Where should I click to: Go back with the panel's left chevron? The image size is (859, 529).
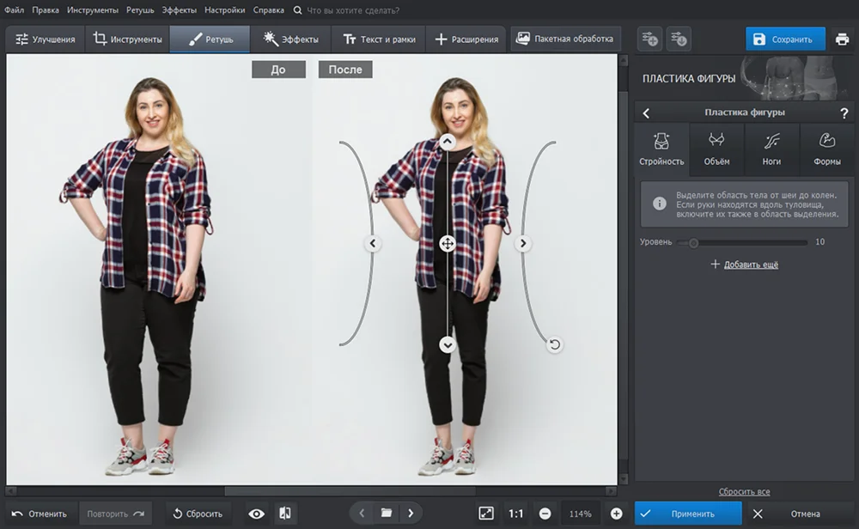pos(646,112)
